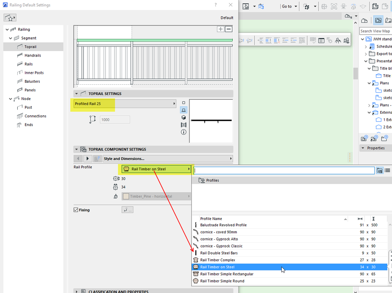Select Ends under Node
The width and height of the screenshot is (392, 293).
(29, 125)
